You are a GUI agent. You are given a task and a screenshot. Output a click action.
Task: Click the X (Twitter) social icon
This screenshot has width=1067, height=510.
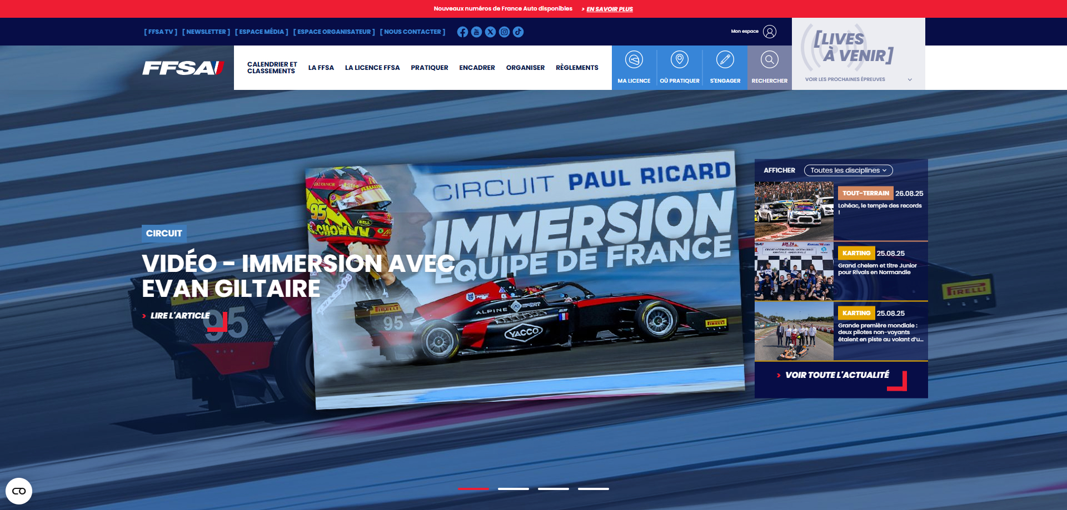(x=490, y=32)
